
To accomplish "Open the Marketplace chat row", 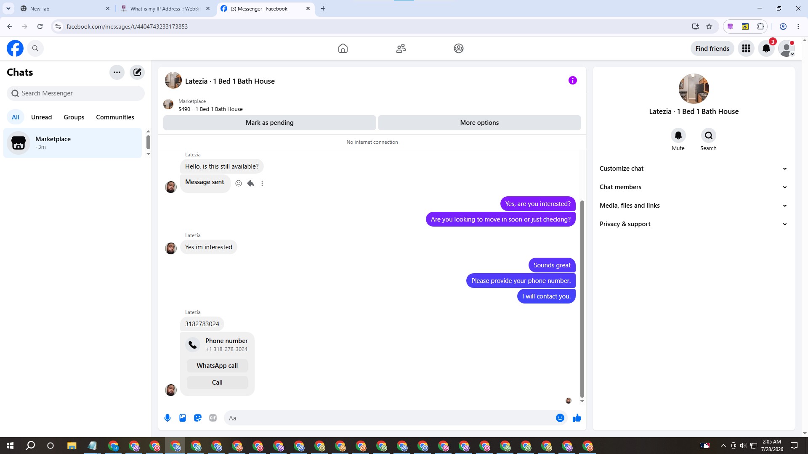I will (x=73, y=143).
